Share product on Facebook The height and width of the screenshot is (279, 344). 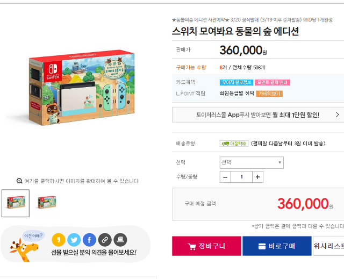[89, 240]
